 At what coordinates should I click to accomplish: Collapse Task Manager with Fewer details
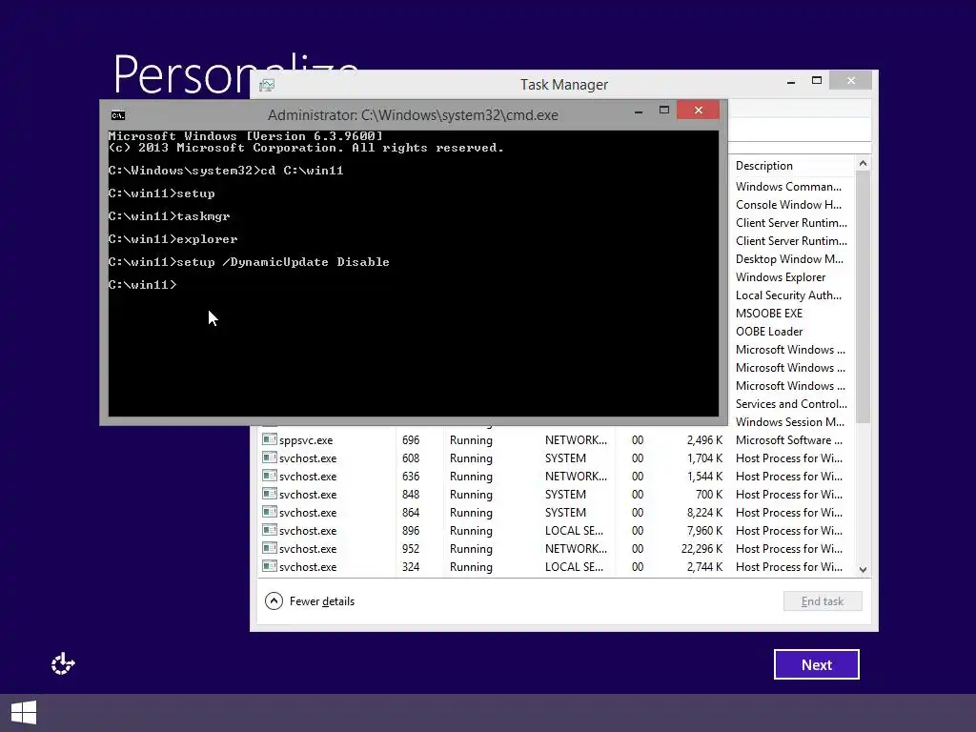pyautogui.click(x=310, y=601)
